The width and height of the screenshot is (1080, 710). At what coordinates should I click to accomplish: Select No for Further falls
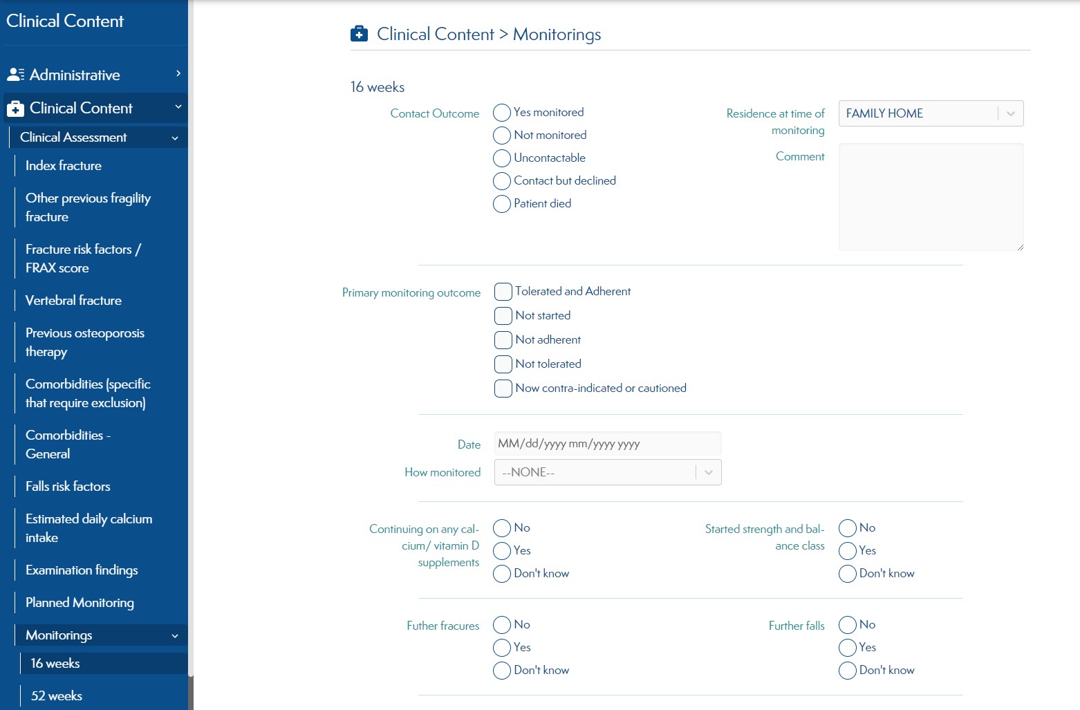pyautogui.click(x=848, y=625)
